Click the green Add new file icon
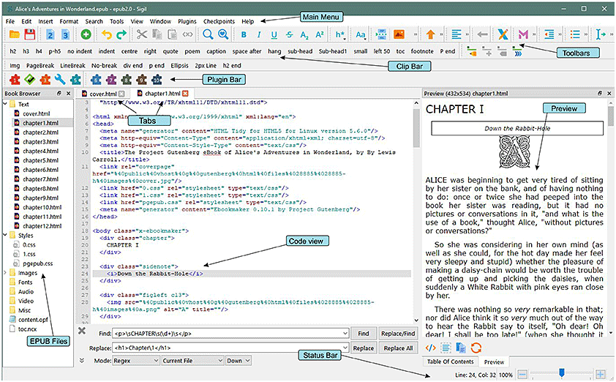The image size is (616, 382). point(86,34)
